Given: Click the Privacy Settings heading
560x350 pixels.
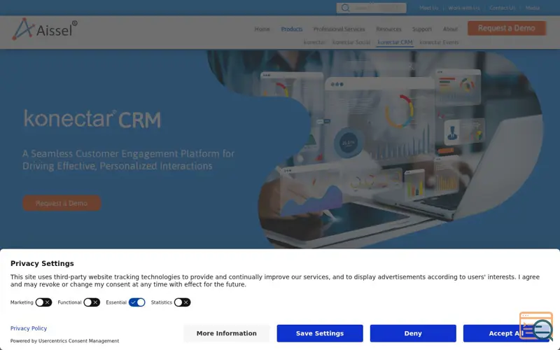Looking at the screenshot, I should [42, 264].
